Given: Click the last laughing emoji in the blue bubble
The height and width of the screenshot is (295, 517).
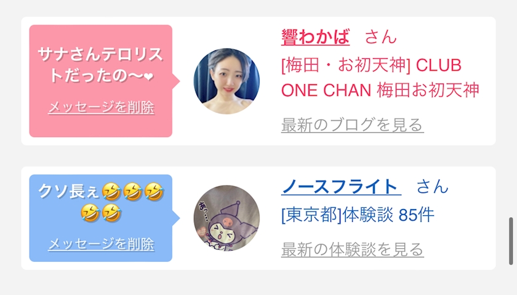Looking at the screenshot, I should 111,213.
